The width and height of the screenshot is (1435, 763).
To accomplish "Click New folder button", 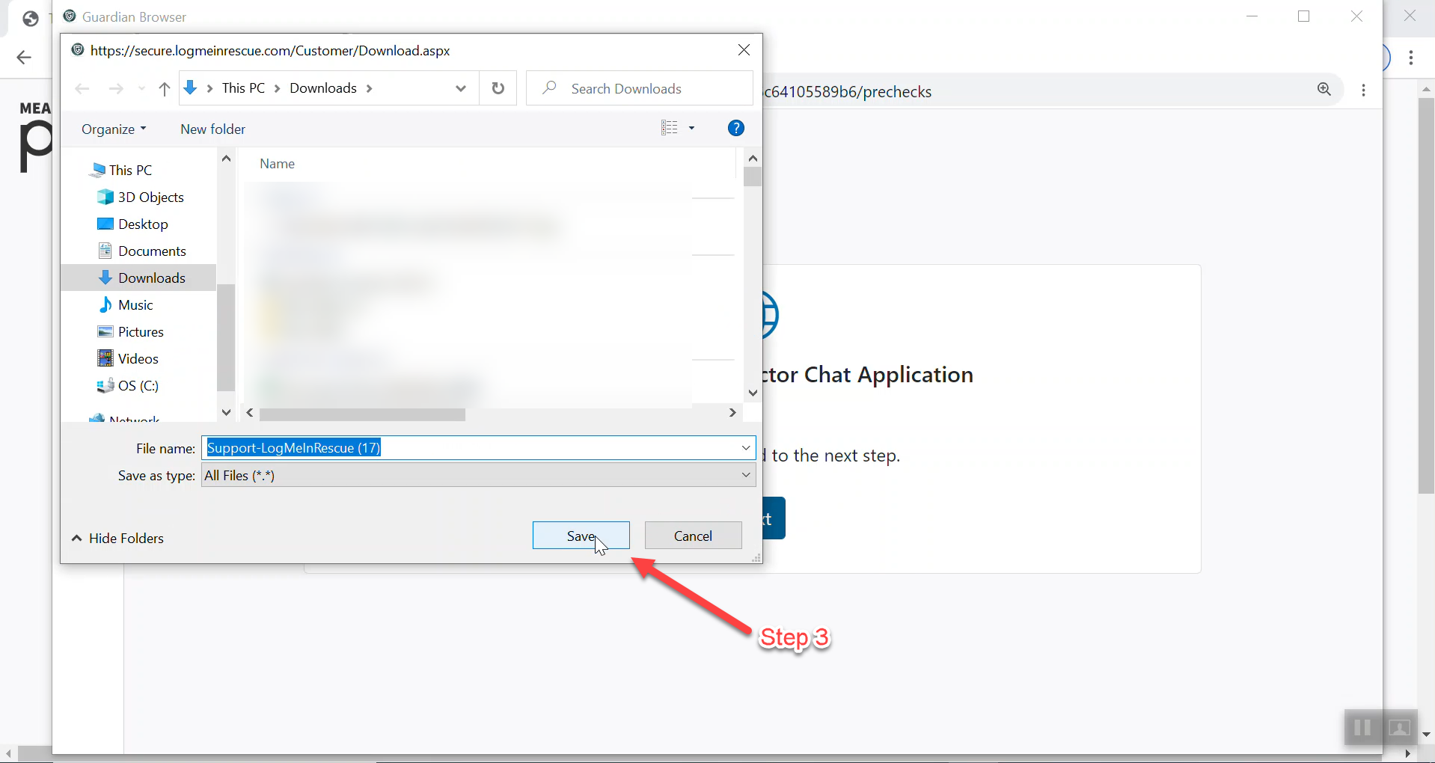I will click(212, 129).
